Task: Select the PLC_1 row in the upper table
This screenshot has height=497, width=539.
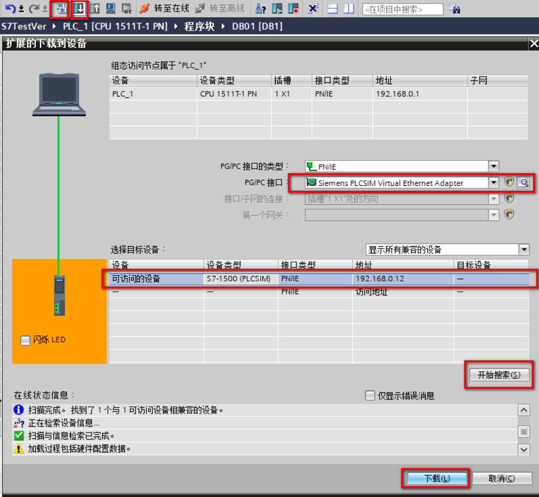Action: (319, 94)
